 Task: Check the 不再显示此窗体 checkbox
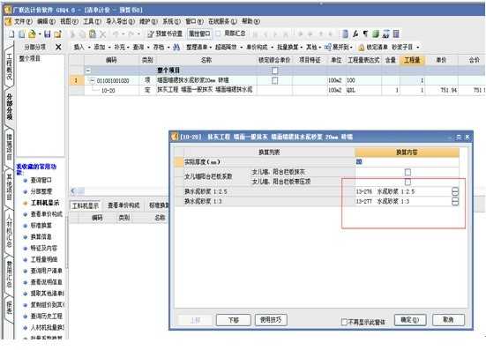click(344, 322)
